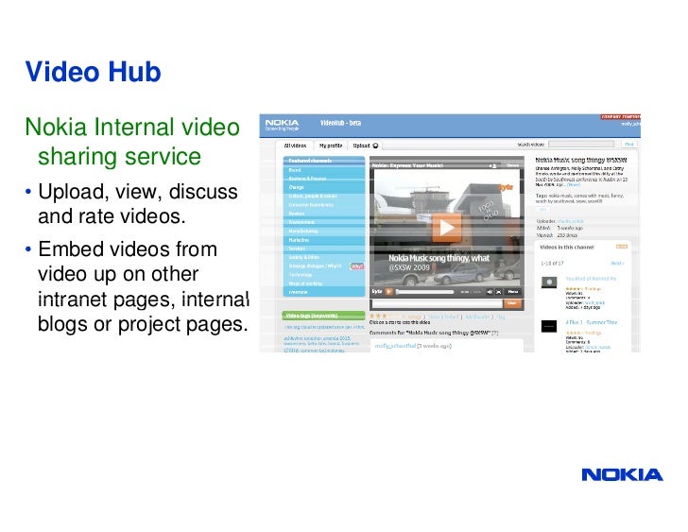The width and height of the screenshot is (688, 532).
Task: Click the search videos input field
Action: [x=581, y=144]
